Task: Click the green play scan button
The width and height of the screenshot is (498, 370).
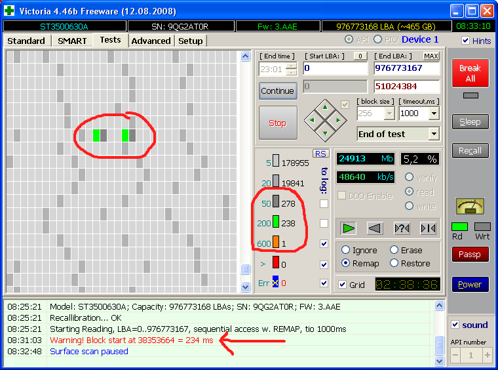Action: tap(349, 228)
